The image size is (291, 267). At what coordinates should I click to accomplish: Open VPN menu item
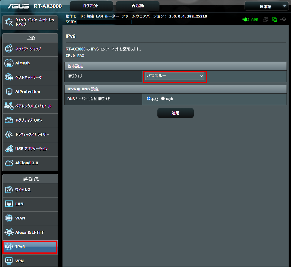coord(30,261)
